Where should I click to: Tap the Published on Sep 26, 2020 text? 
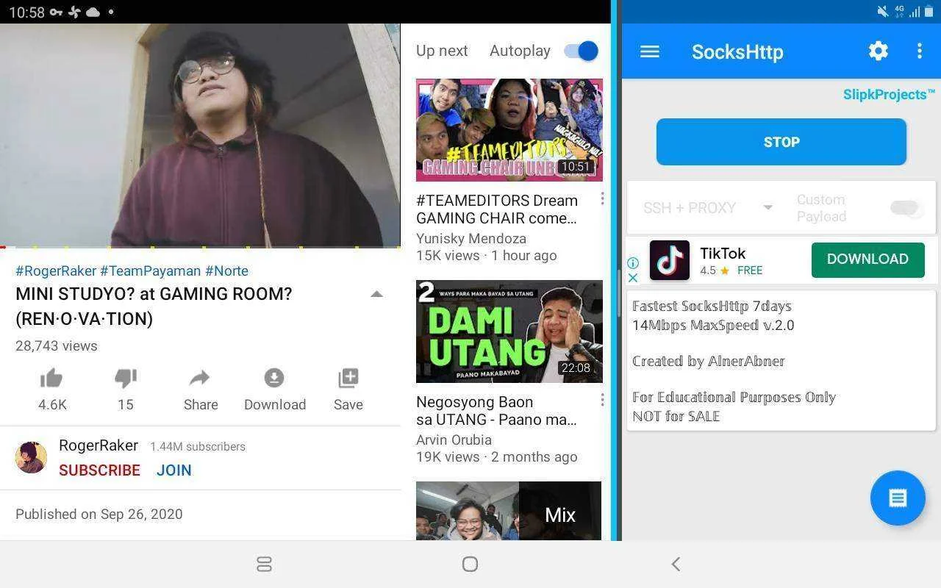(x=99, y=514)
